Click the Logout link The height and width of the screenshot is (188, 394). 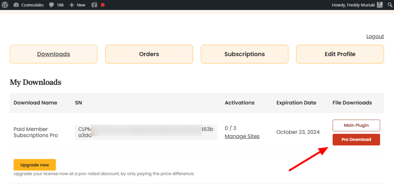pos(375,37)
